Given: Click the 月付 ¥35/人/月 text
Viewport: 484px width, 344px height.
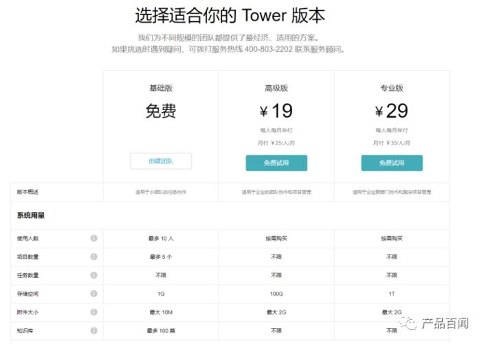Looking at the screenshot, I should [x=392, y=143].
